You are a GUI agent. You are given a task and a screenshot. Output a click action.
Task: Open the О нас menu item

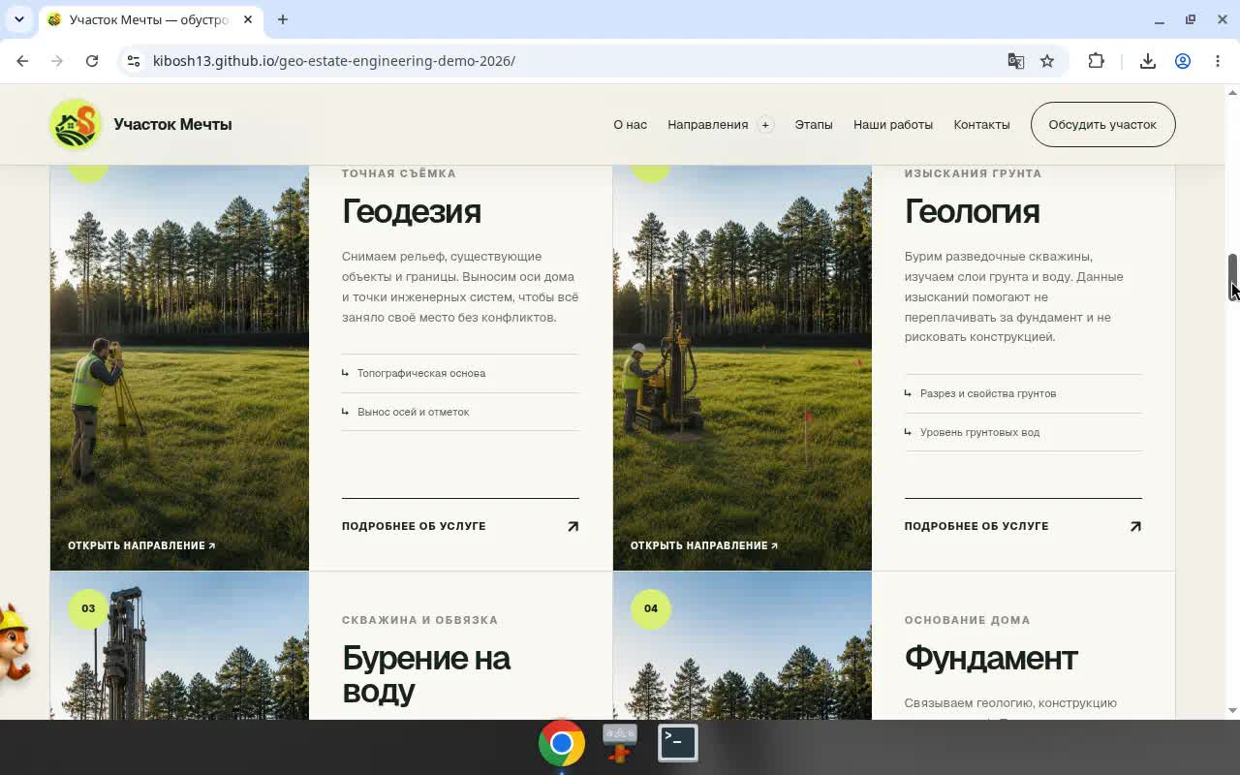click(630, 125)
